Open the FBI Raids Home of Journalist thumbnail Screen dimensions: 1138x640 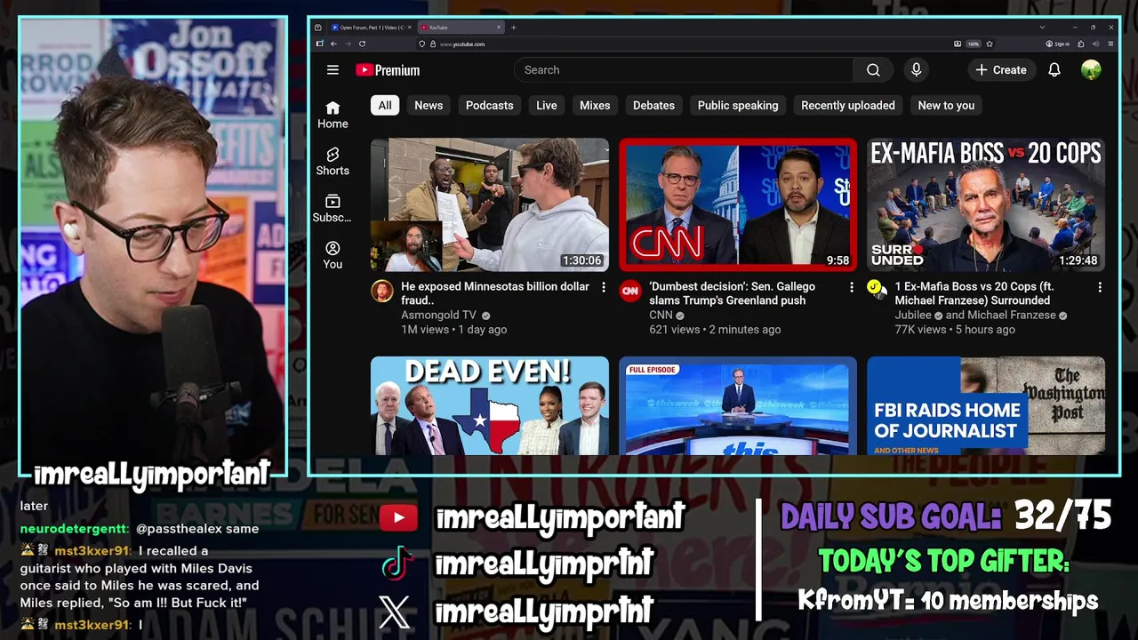986,406
